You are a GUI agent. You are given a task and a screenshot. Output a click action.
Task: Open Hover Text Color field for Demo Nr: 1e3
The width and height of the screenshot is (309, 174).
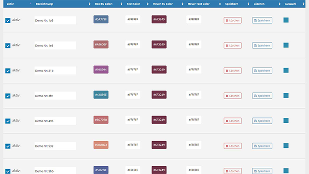(x=194, y=44)
